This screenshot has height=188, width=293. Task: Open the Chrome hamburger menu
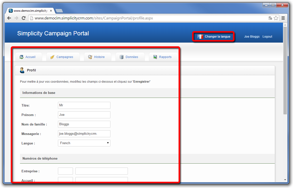tap(283, 18)
